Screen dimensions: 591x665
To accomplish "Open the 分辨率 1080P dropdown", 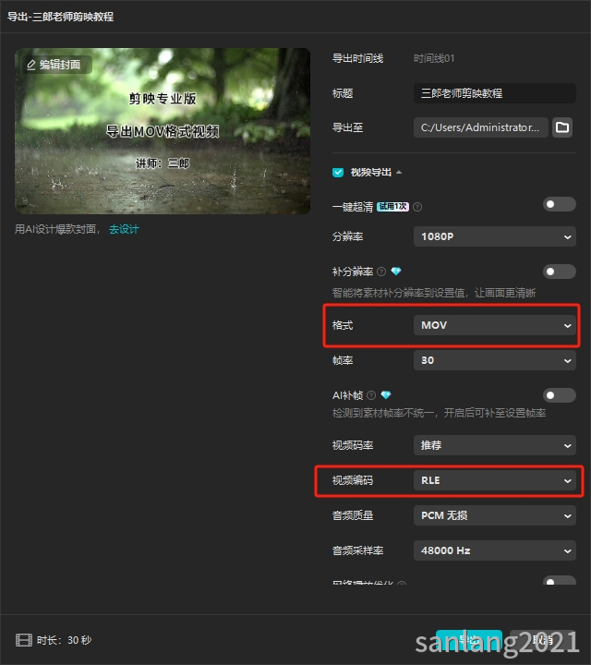I will 494,236.
